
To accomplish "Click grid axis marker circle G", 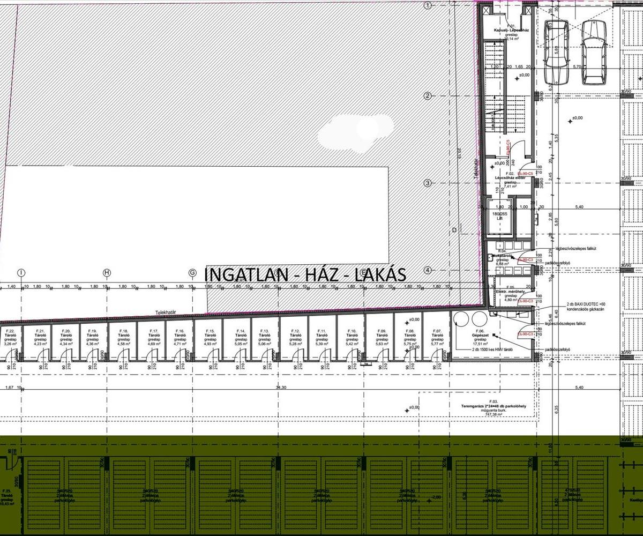I will click(x=192, y=273).
